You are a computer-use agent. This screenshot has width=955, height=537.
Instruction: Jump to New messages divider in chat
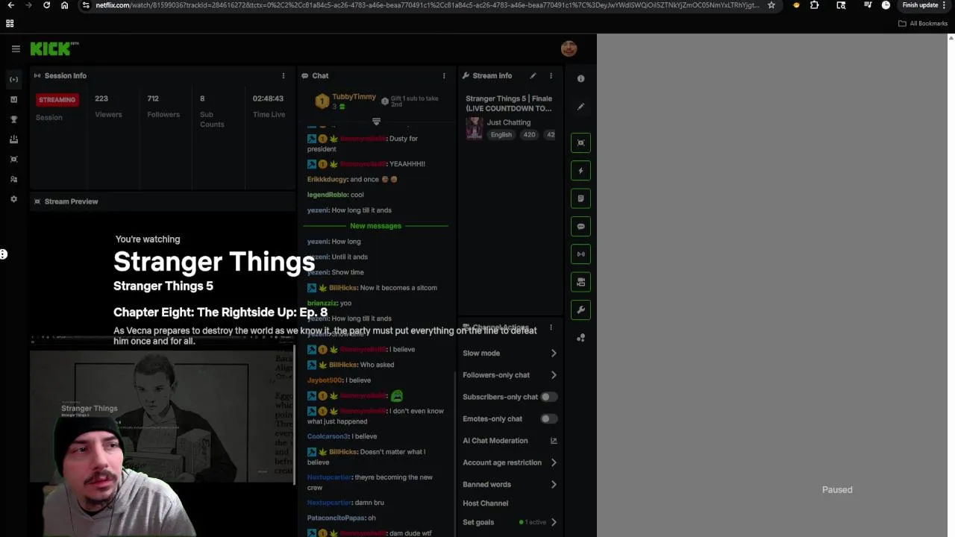click(375, 226)
